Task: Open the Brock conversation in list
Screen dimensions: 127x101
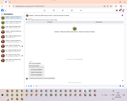Action: pyautogui.click(x=12, y=46)
